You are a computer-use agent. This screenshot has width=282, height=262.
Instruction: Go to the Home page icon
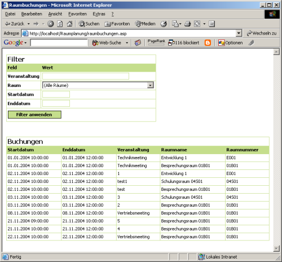69,24
